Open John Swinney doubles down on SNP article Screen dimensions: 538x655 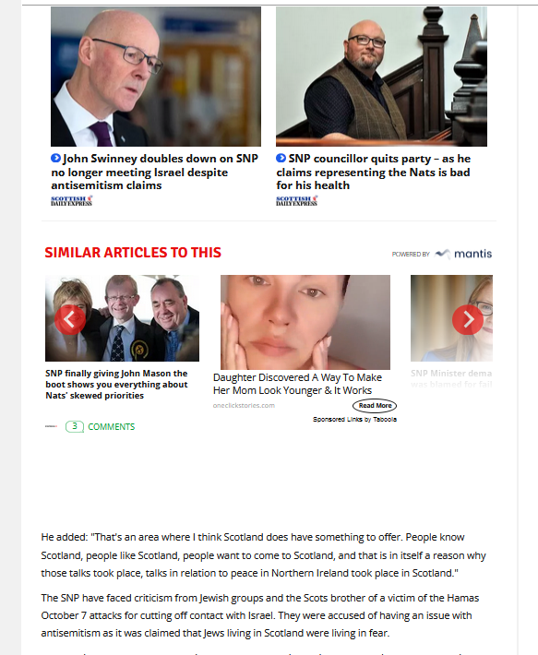click(154, 172)
